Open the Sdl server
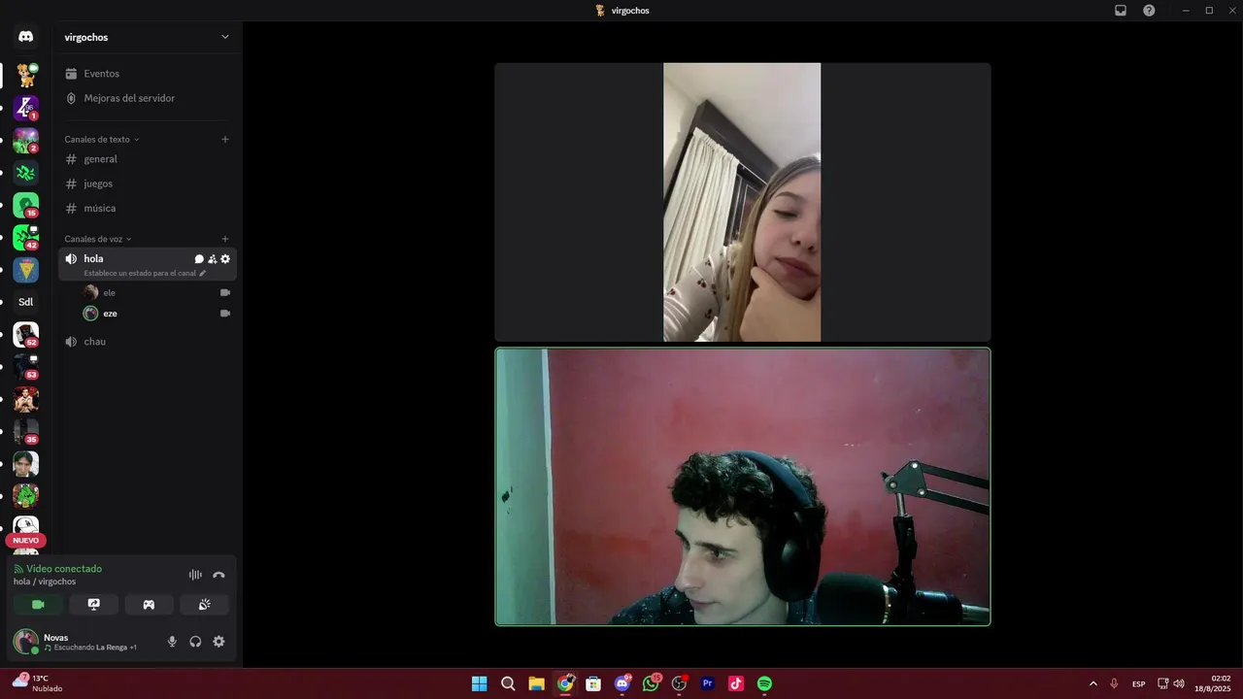This screenshot has width=1243, height=699. (26, 302)
